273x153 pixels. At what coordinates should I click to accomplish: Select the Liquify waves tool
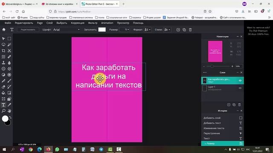point(3,57)
